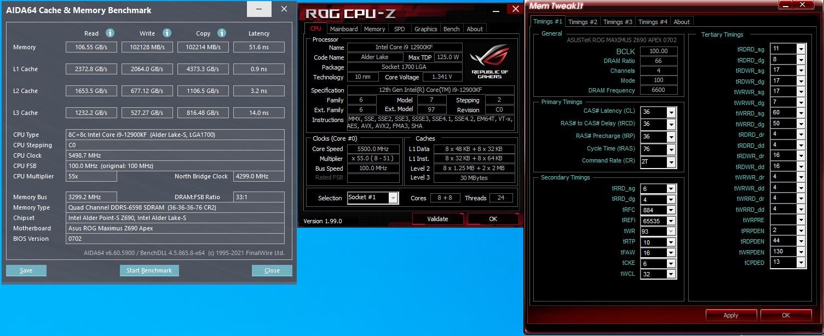Image resolution: width=824 pixels, height=336 pixels.
Task: Open the Memory tab in CPU-Z
Action: 374,29
